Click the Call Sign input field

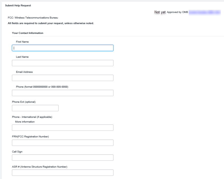pyautogui.click(x=63, y=158)
